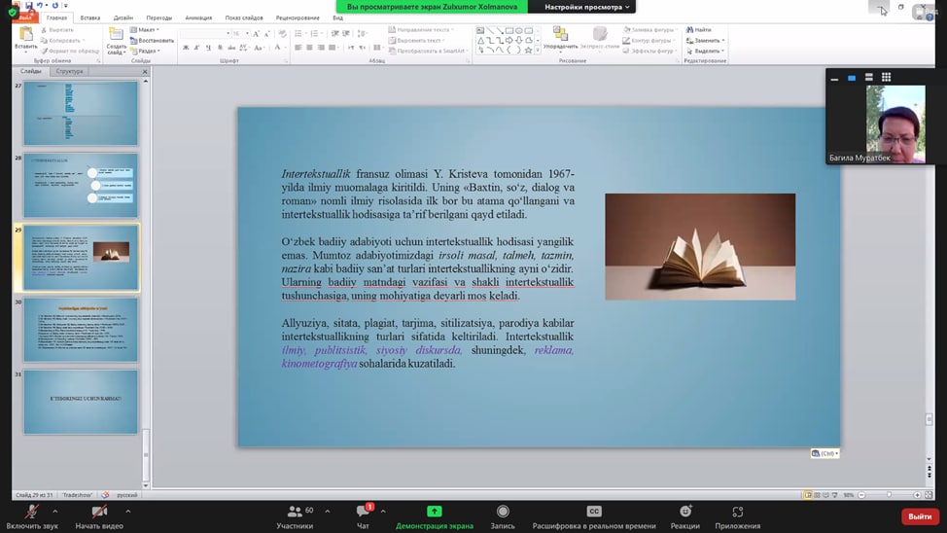Open the File (Файл) button
Screen dimensions: 947x533
point(24,18)
